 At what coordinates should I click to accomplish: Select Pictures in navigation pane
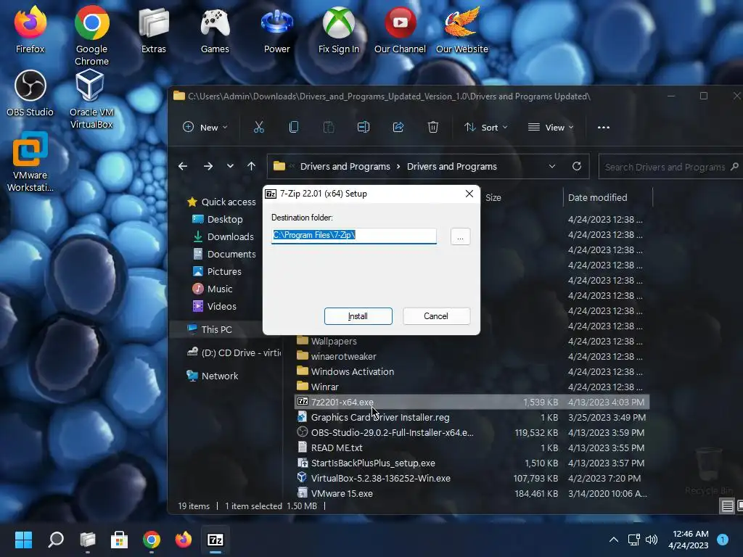(218, 272)
